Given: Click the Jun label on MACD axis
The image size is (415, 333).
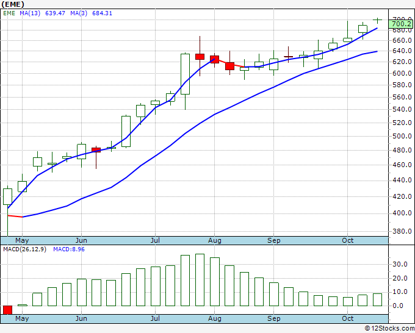Looking at the screenshot, I should [x=81, y=318].
